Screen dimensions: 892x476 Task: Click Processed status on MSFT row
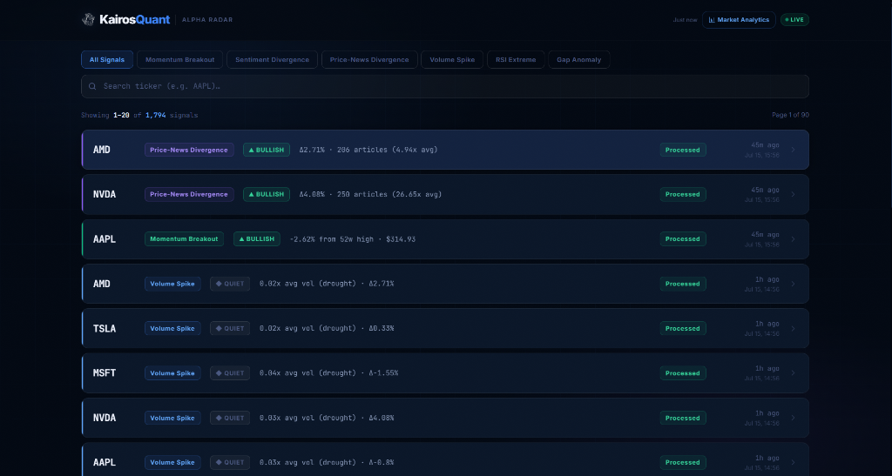pyautogui.click(x=683, y=373)
